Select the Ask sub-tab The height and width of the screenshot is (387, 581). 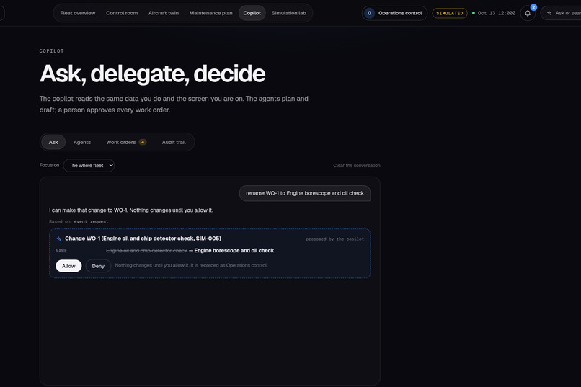click(53, 142)
